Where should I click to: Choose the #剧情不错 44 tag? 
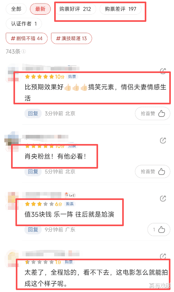coord(26,38)
